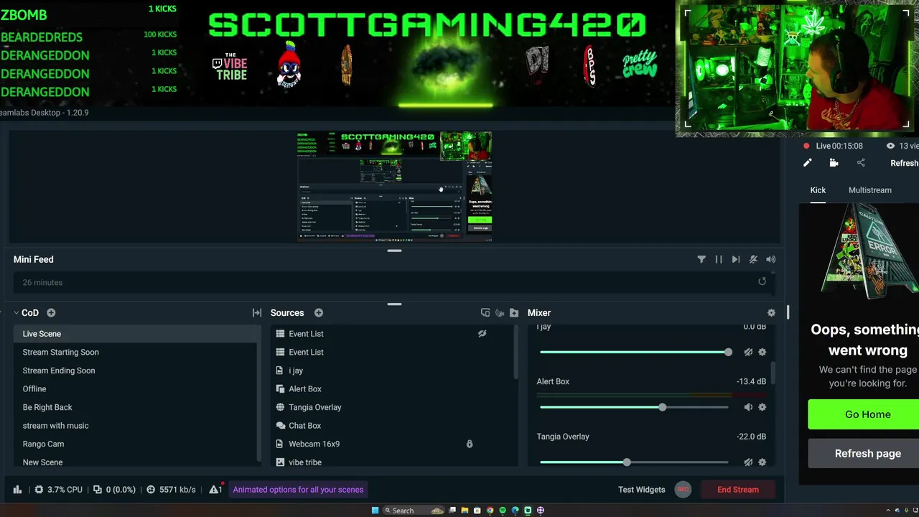
Task: Click the dropped frames indicator
Action: coord(115,490)
